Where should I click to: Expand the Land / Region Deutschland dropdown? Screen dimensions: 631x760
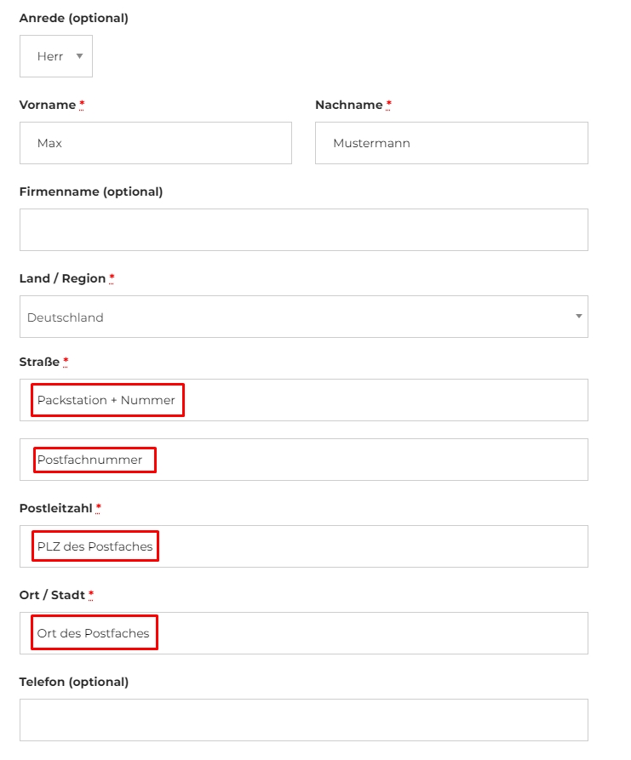point(303,317)
